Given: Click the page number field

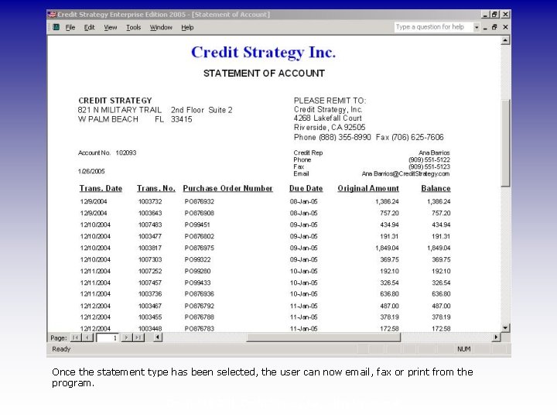Looking at the screenshot, I should (108, 338).
